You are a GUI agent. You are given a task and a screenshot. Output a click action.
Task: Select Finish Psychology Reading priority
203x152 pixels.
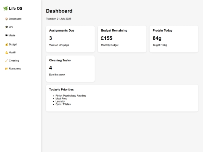[x=71, y=96]
